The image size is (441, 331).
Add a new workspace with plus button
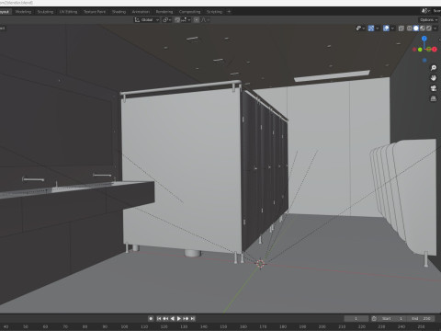pyautogui.click(x=229, y=12)
